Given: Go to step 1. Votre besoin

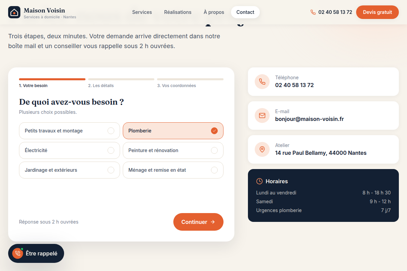Looking at the screenshot, I should [33, 86].
